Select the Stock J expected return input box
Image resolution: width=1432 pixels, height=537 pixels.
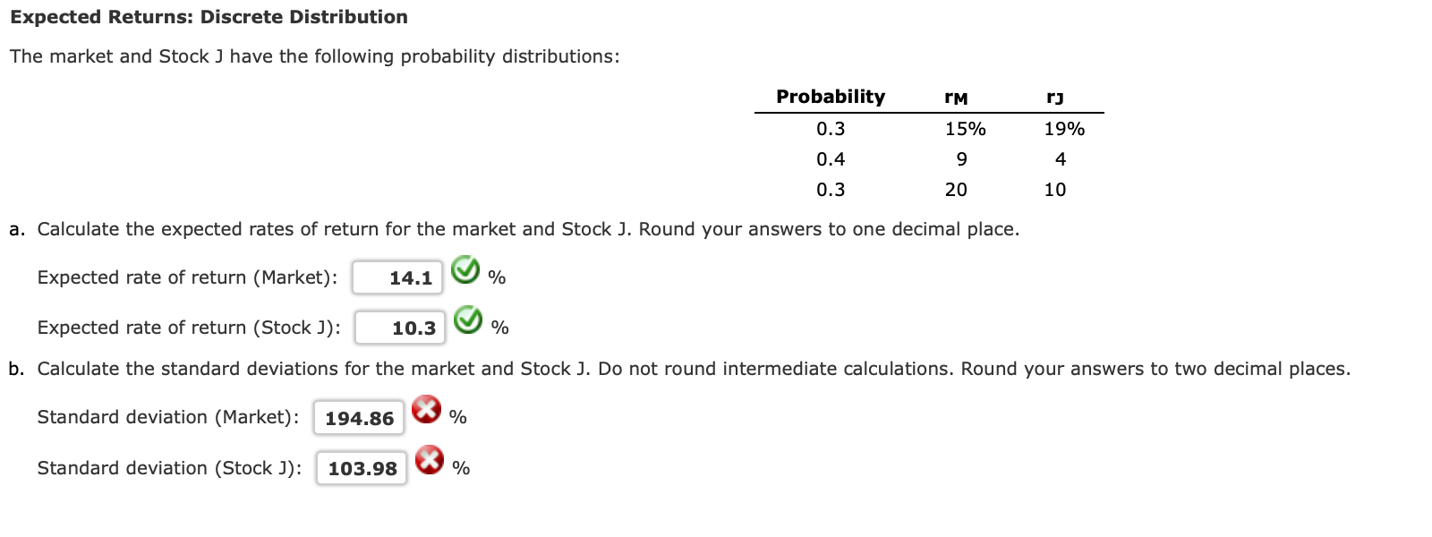[400, 327]
